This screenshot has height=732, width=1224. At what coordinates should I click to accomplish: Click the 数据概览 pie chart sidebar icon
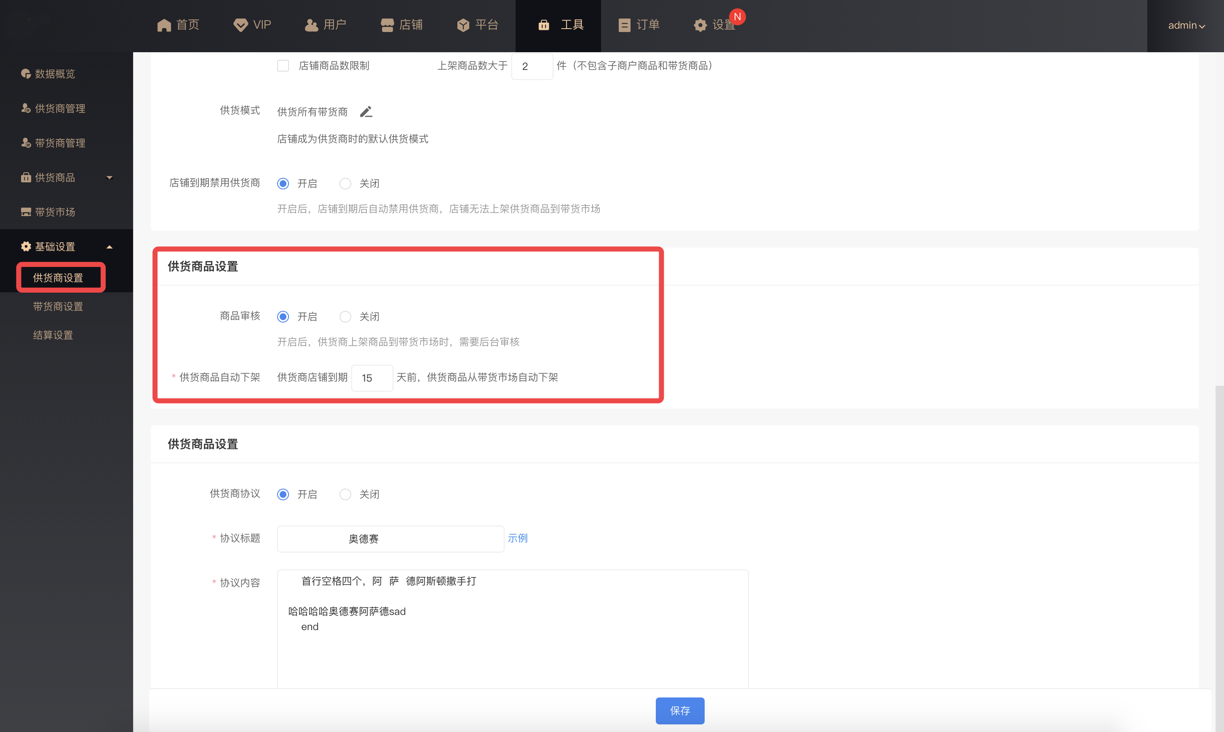pyautogui.click(x=26, y=74)
